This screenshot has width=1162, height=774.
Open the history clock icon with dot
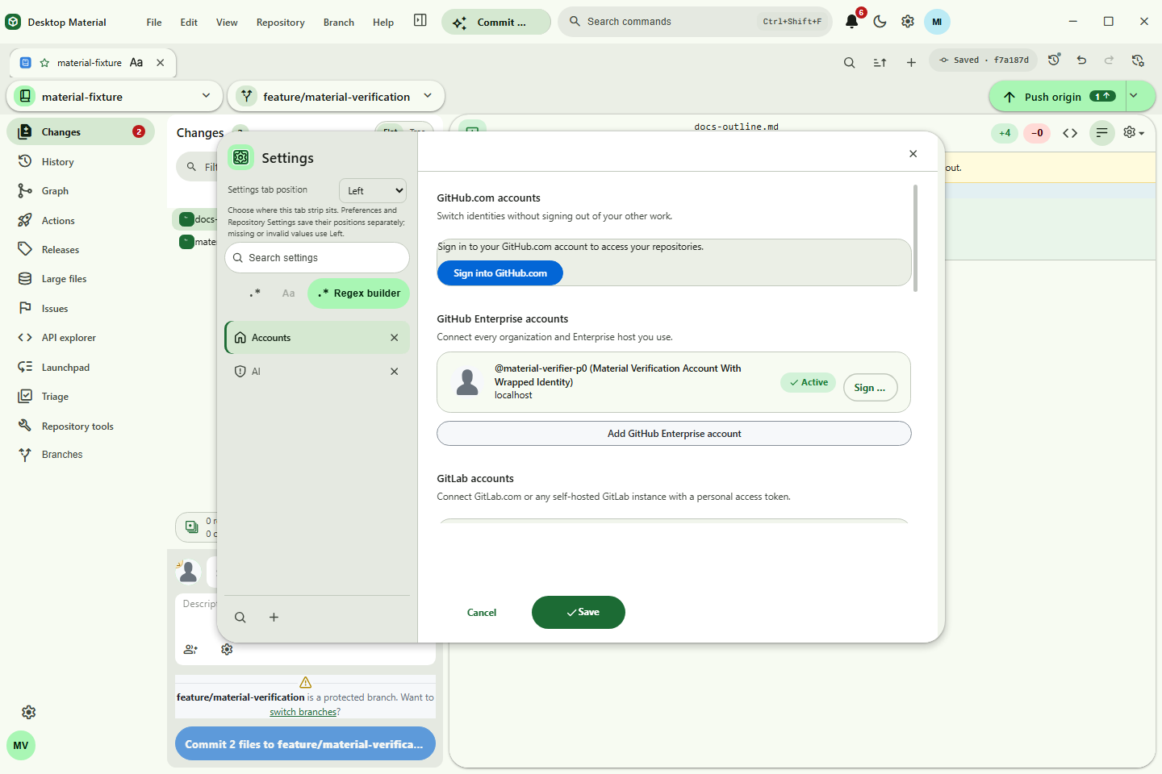click(x=1054, y=60)
